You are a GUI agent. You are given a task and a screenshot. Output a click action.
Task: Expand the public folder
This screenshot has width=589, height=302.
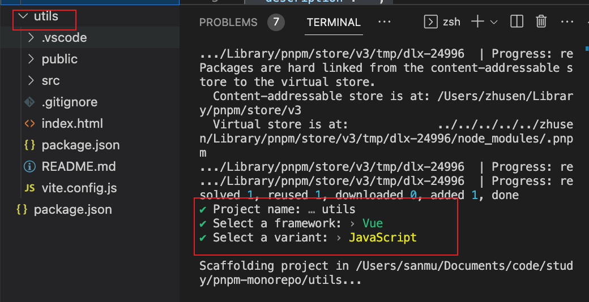click(59, 59)
